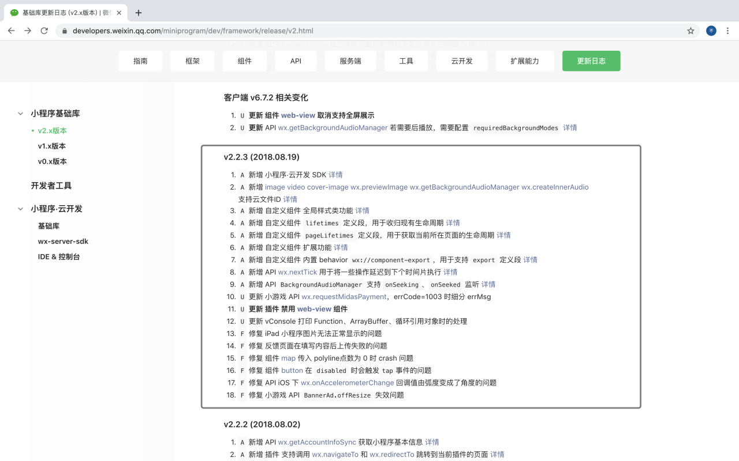This screenshot has width=739, height=461.
Task: Select the 云开发 navigation tab
Action: pos(462,61)
